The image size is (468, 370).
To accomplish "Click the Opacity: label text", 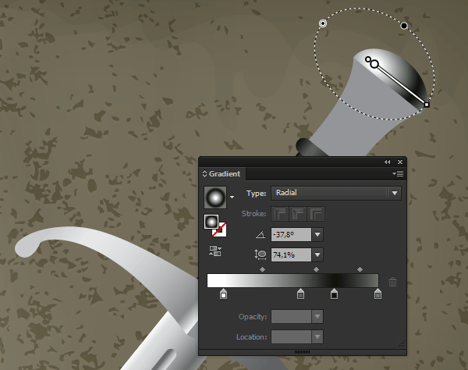I will pos(253,317).
